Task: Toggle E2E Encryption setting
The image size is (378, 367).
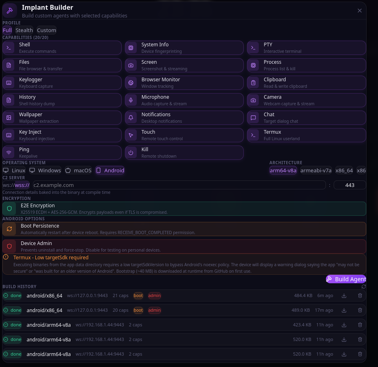Action: 184,208
